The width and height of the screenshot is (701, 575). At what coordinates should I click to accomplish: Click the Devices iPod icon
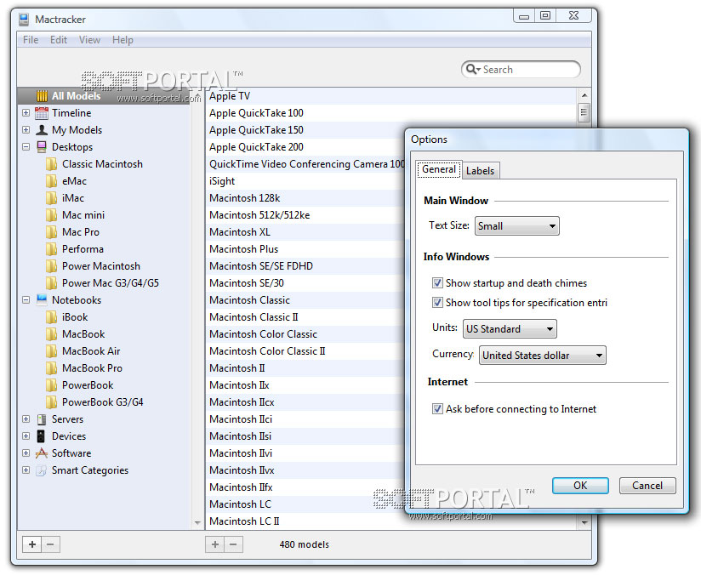(x=41, y=436)
